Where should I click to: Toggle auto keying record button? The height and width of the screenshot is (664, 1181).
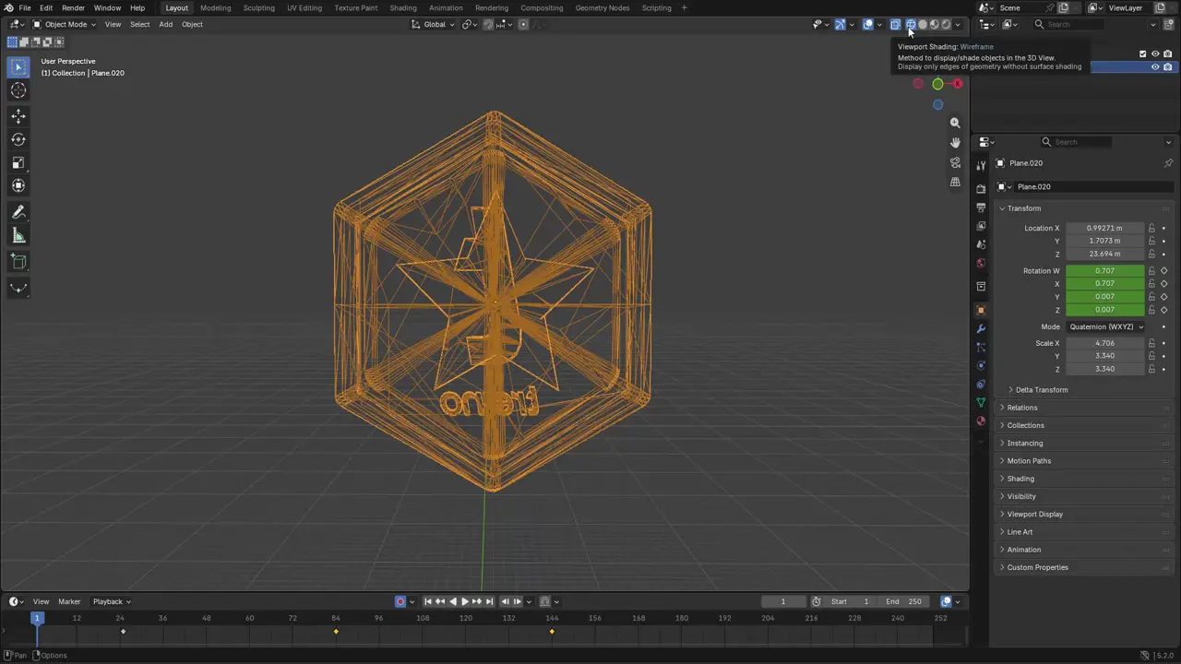pos(400,601)
